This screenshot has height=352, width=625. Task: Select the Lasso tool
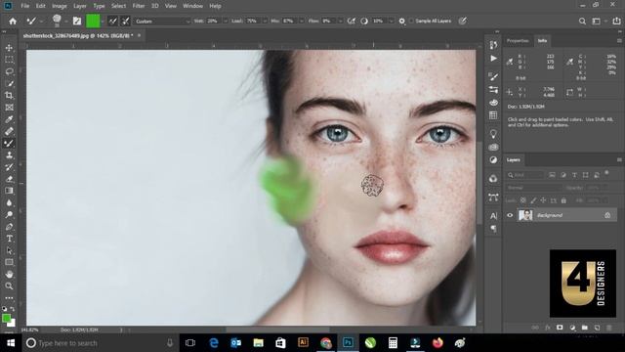click(x=9, y=71)
